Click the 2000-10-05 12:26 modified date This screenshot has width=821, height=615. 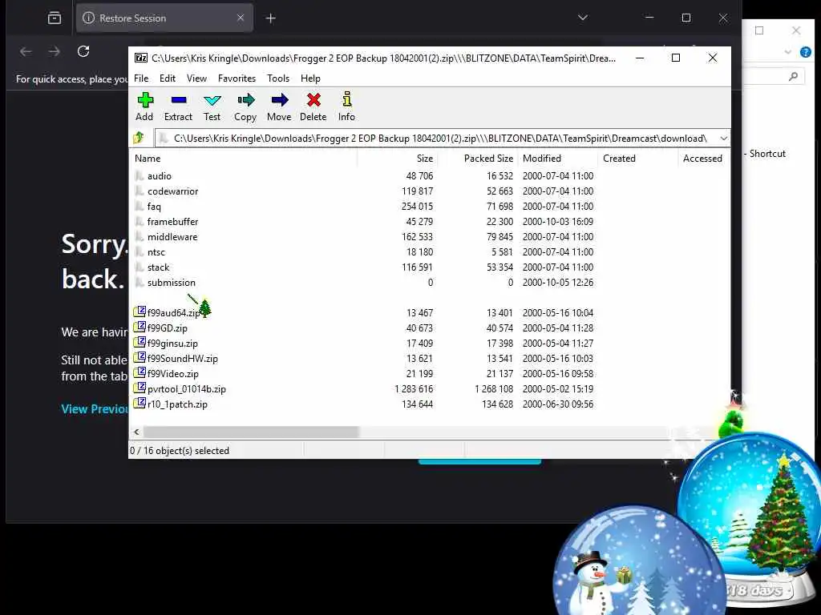tap(558, 283)
